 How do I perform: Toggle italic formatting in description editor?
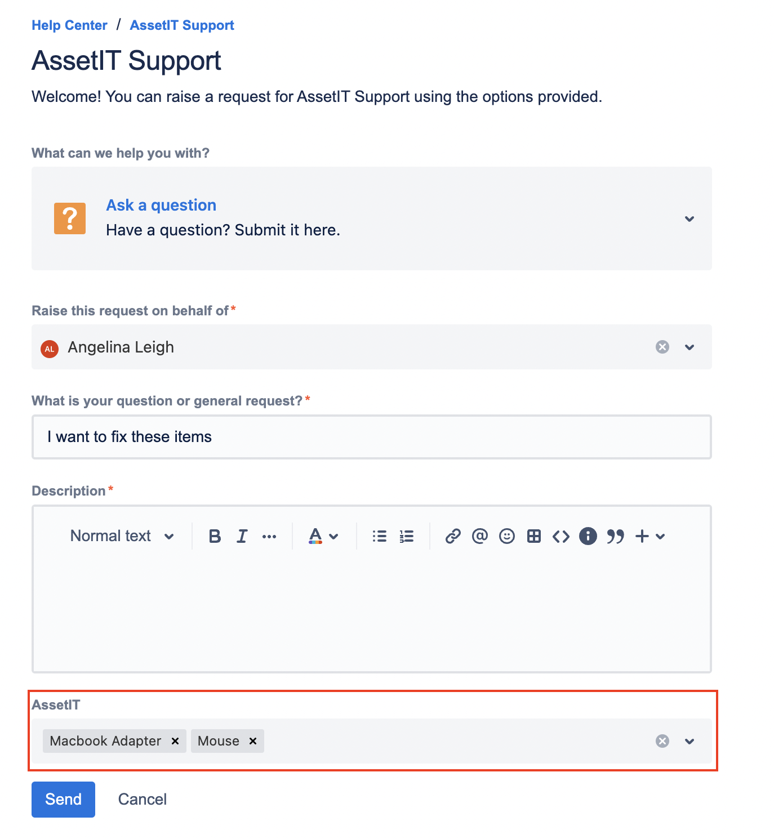[242, 536]
